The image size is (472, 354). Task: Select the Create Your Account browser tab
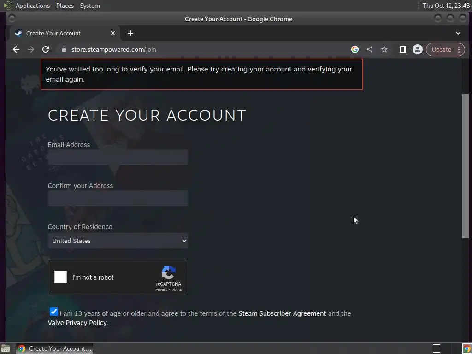pyautogui.click(x=65, y=33)
